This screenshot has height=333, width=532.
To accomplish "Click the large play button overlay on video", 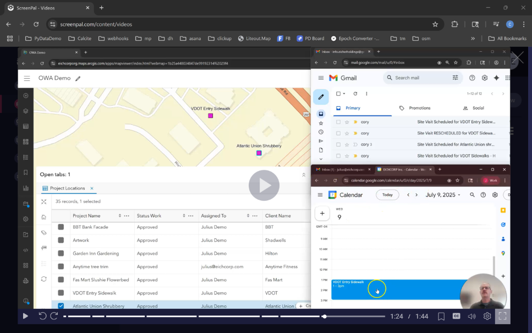I will click(264, 185).
